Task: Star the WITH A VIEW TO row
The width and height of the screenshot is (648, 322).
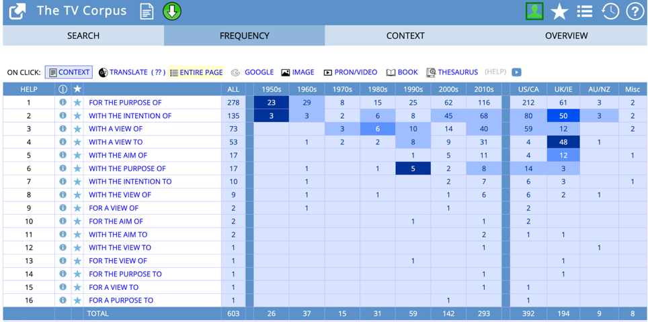Action: pos(77,142)
